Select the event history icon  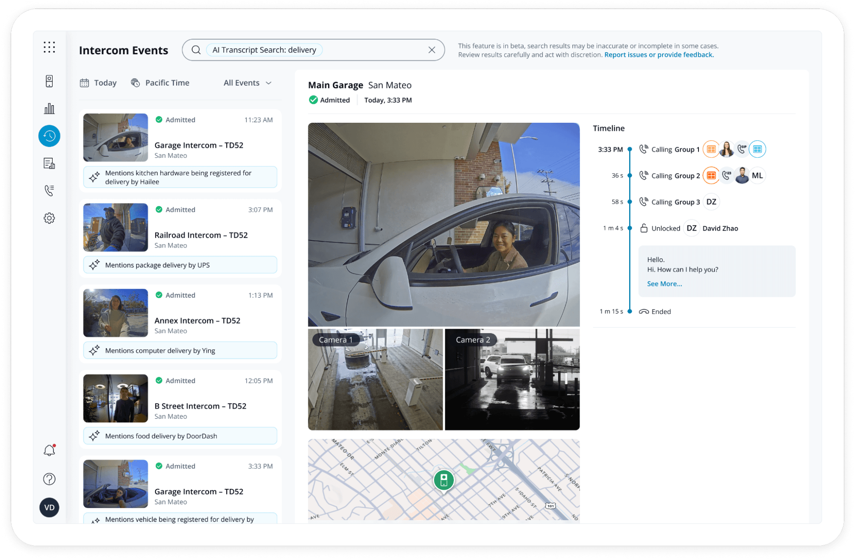[49, 136]
